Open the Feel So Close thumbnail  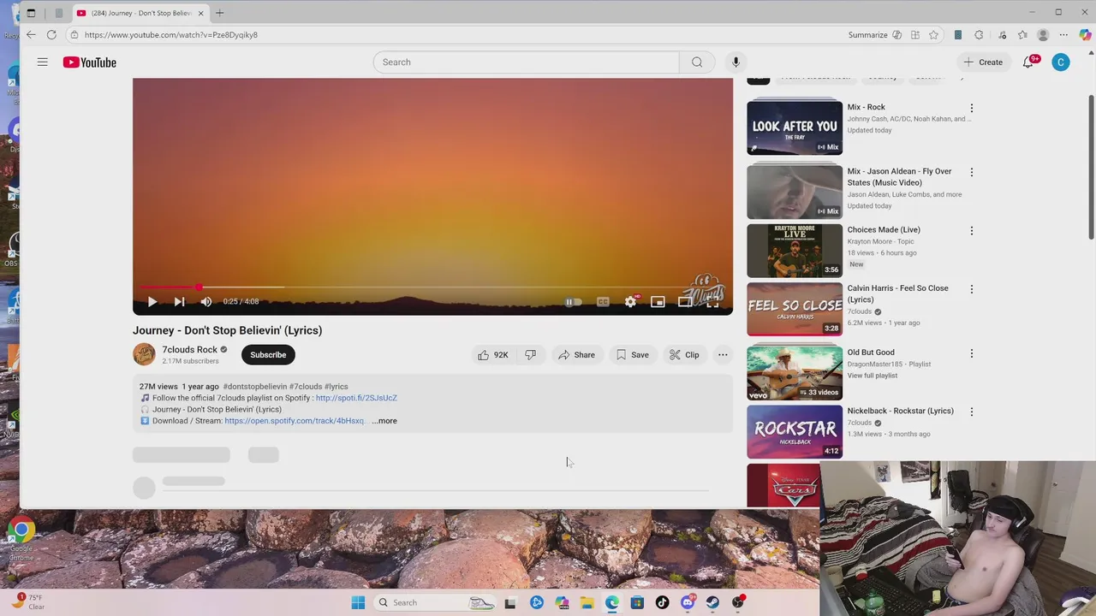[x=795, y=309]
